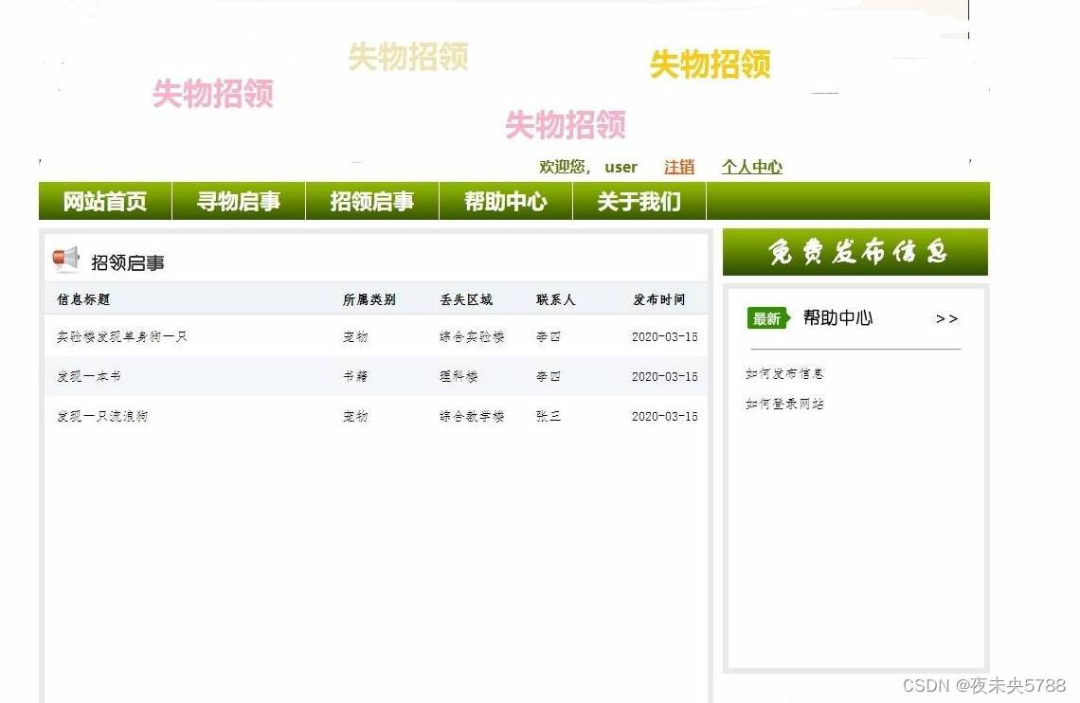1080x703 pixels.
Task: Click the date in the 发现一只流浪狗 row
Action: [665, 417]
